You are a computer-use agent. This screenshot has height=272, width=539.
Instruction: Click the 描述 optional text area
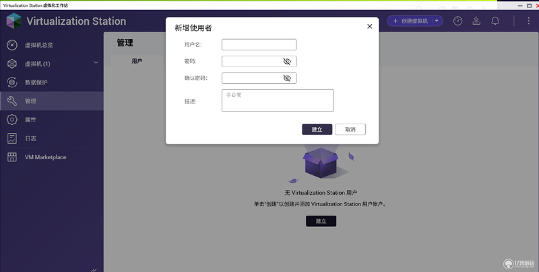[278, 100]
